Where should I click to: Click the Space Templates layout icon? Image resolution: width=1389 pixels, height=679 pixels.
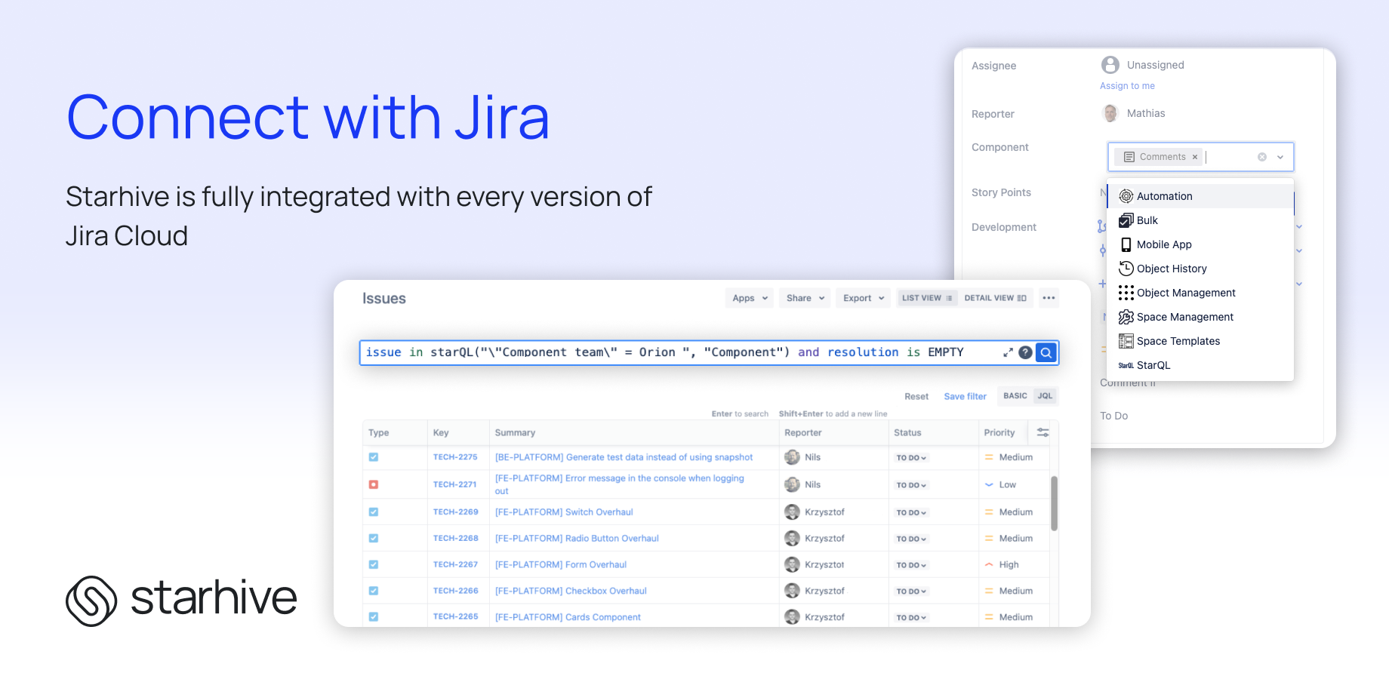coord(1126,341)
